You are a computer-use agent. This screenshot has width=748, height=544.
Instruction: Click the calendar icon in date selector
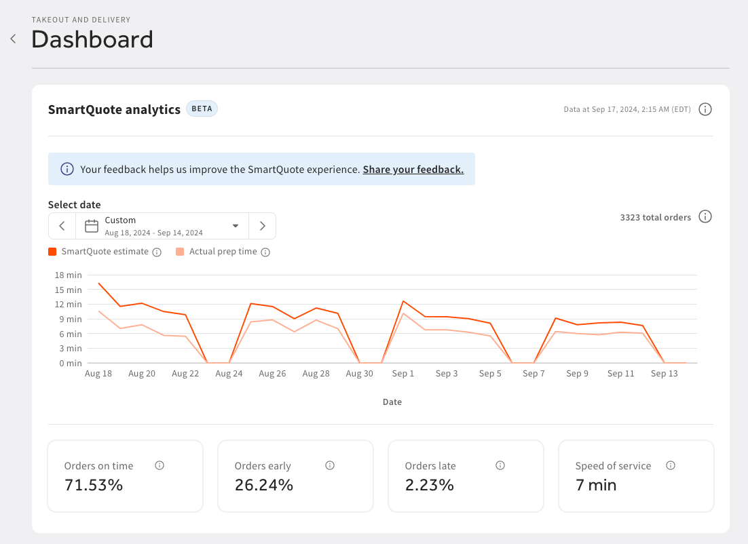point(92,226)
